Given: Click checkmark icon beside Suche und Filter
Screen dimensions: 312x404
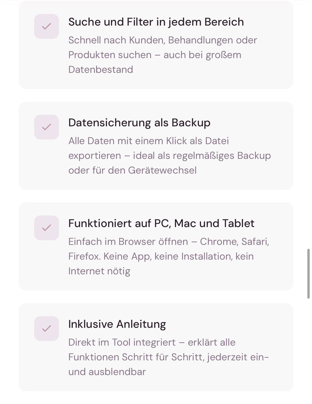Looking at the screenshot, I should point(47,26).
